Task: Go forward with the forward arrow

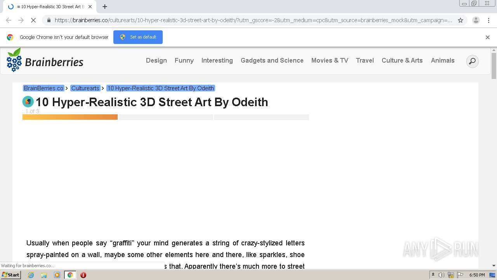Action: [x=21, y=20]
